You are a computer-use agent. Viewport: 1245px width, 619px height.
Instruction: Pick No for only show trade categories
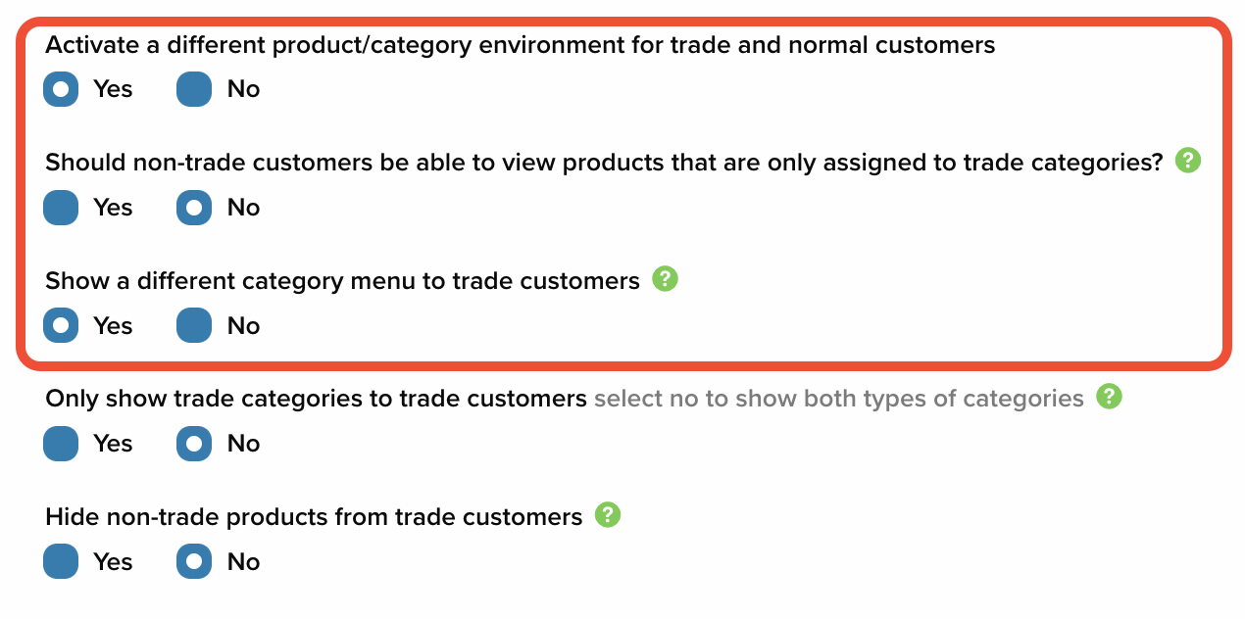click(x=194, y=444)
